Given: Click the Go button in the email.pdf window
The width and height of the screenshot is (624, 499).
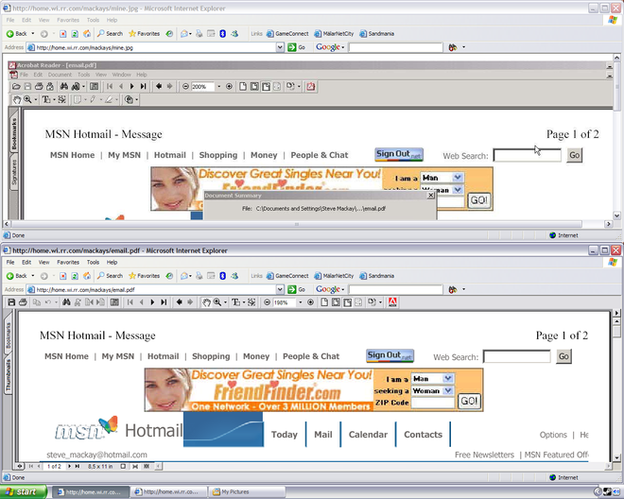Looking at the screenshot, I should point(296,290).
